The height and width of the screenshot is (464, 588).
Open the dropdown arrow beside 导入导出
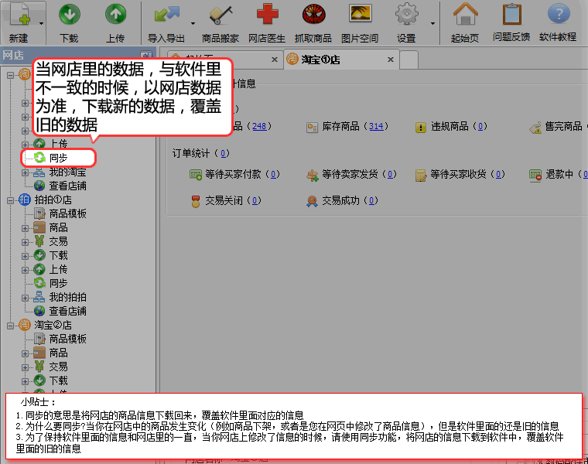click(193, 24)
